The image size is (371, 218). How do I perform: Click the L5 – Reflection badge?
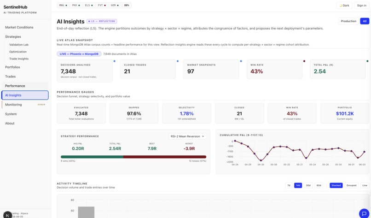(x=102, y=21)
